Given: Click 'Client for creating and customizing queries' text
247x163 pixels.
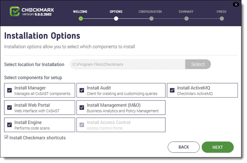Looking at the screenshot, I should (122, 94).
